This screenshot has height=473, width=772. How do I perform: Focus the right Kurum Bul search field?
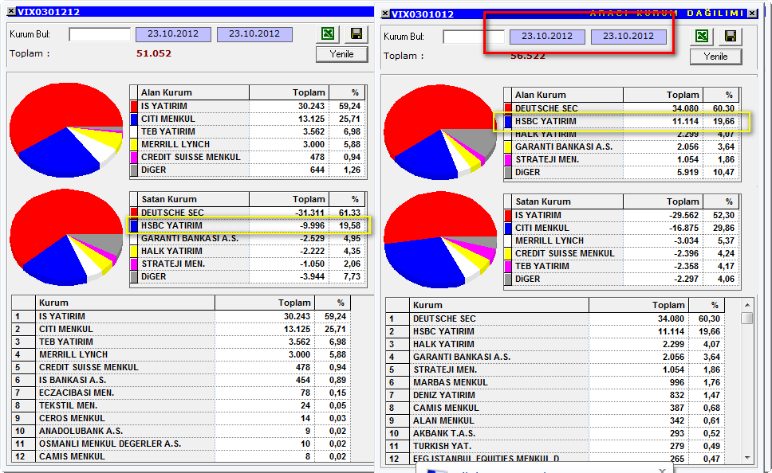coord(474,37)
